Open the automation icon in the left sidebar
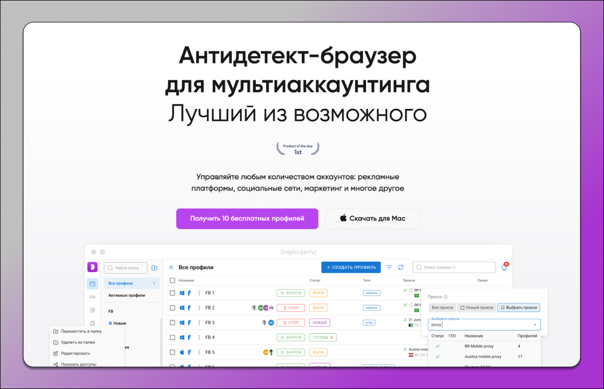 pyautogui.click(x=93, y=309)
